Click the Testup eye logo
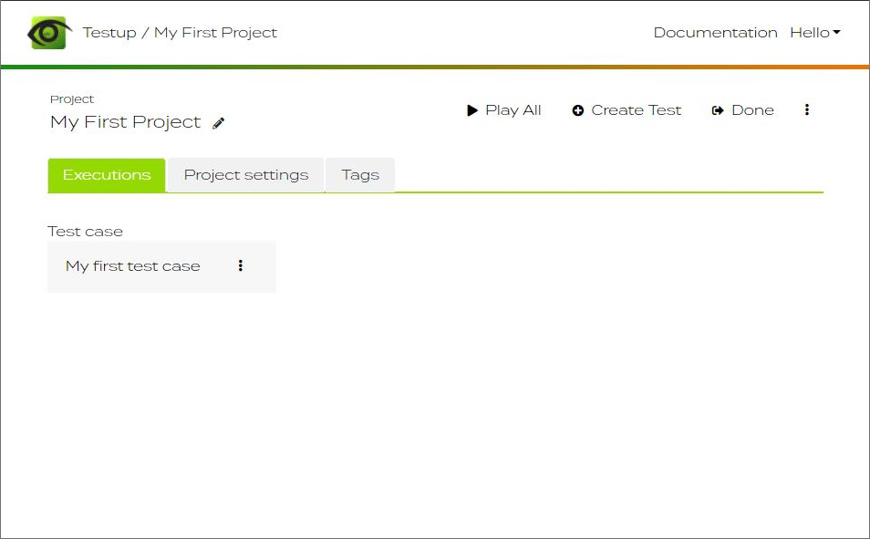The height and width of the screenshot is (539, 870). click(49, 33)
